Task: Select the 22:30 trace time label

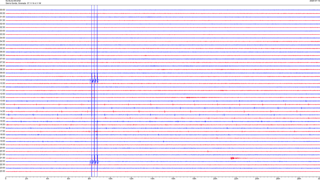Action: pos(3,164)
